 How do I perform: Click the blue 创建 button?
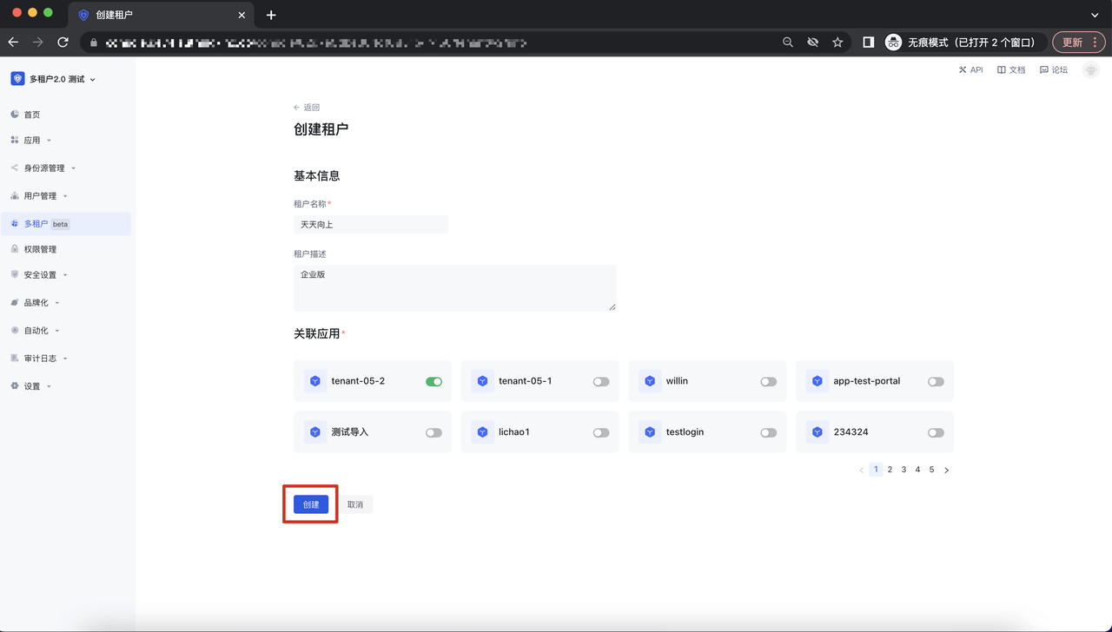311,504
